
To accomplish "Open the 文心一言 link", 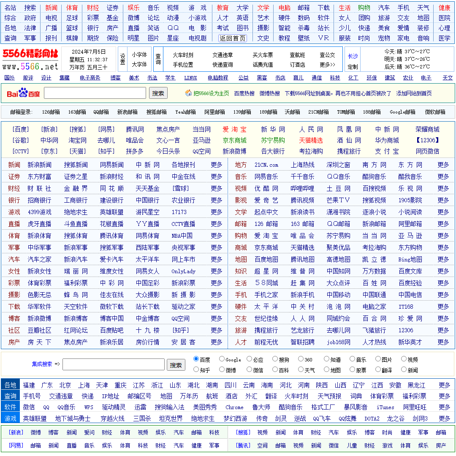I will [168, 141].
